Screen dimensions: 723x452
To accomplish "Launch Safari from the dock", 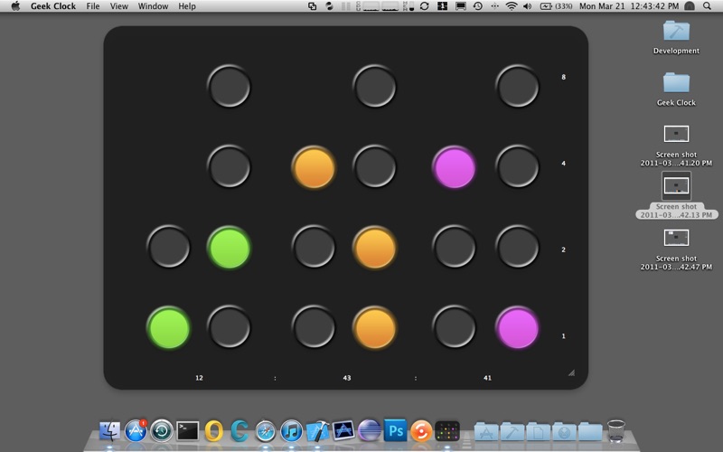I will 266,430.
